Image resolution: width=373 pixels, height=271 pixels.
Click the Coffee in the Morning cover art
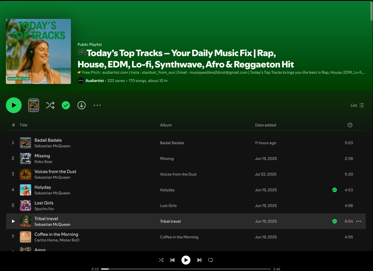26,237
